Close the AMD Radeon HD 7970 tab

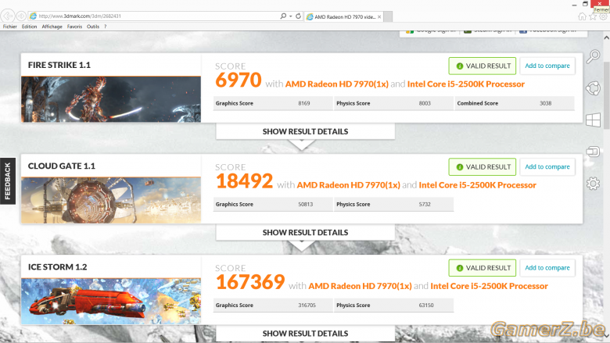(379, 16)
